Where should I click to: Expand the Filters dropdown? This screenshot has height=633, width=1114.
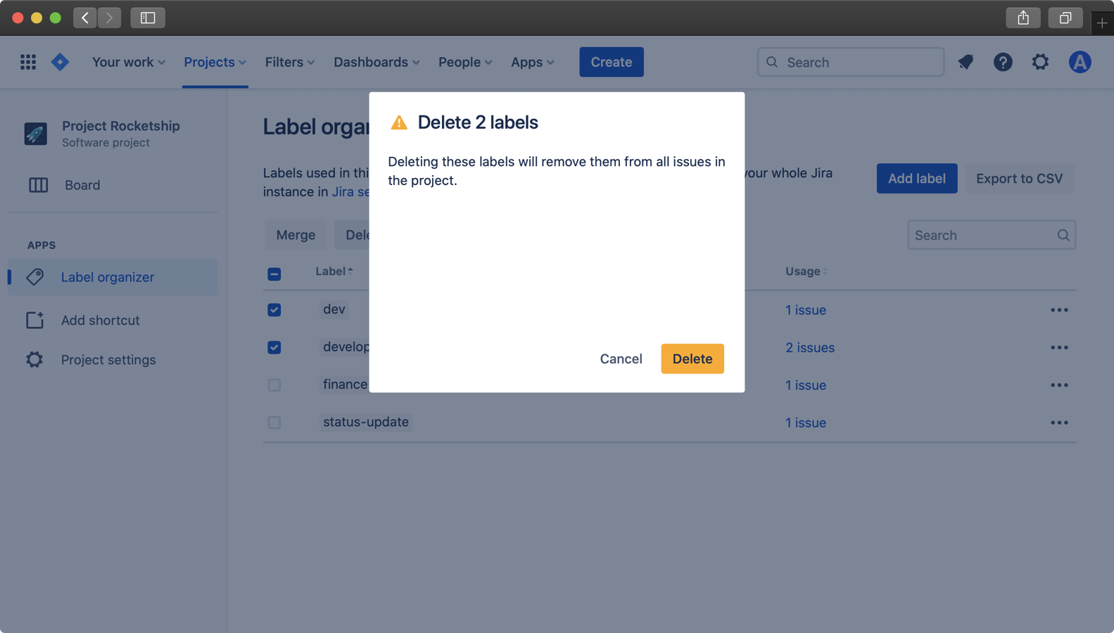pos(290,62)
